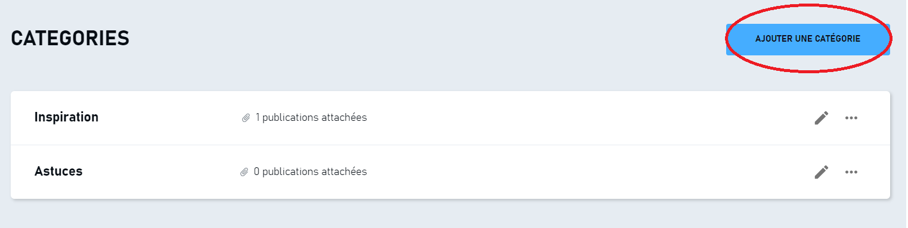The width and height of the screenshot is (908, 228).
Task: Select the Inspiration category name
Action: coord(66,117)
